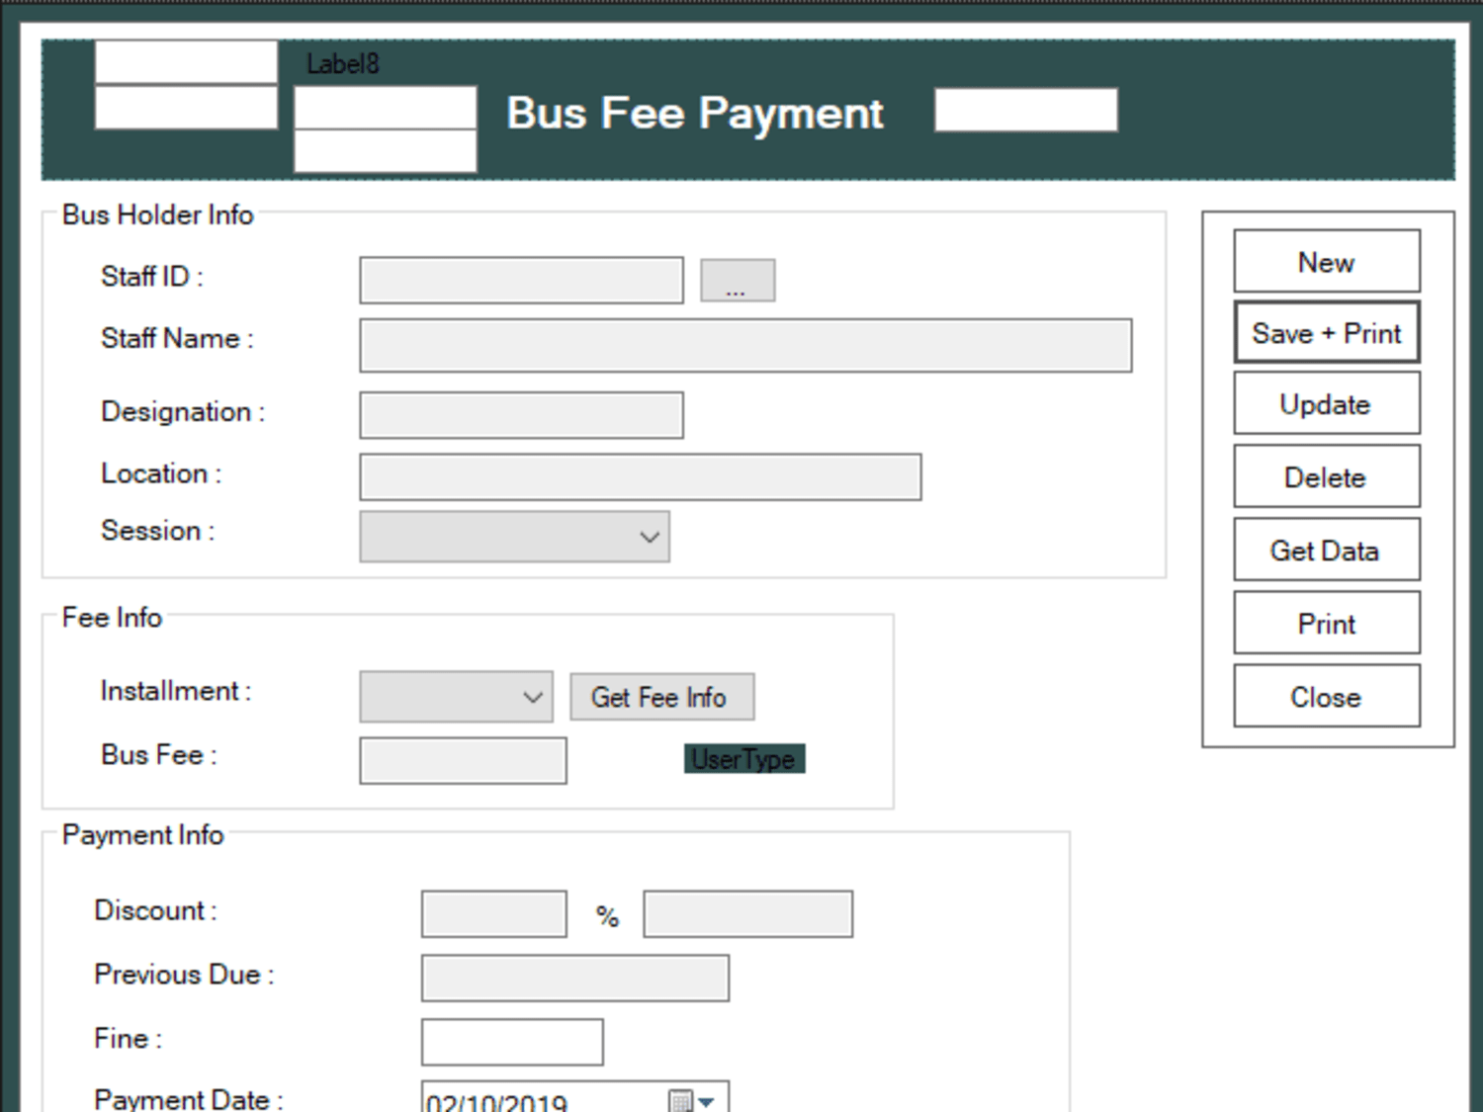Click the Delete button
The image size is (1483, 1112).
1327,476
